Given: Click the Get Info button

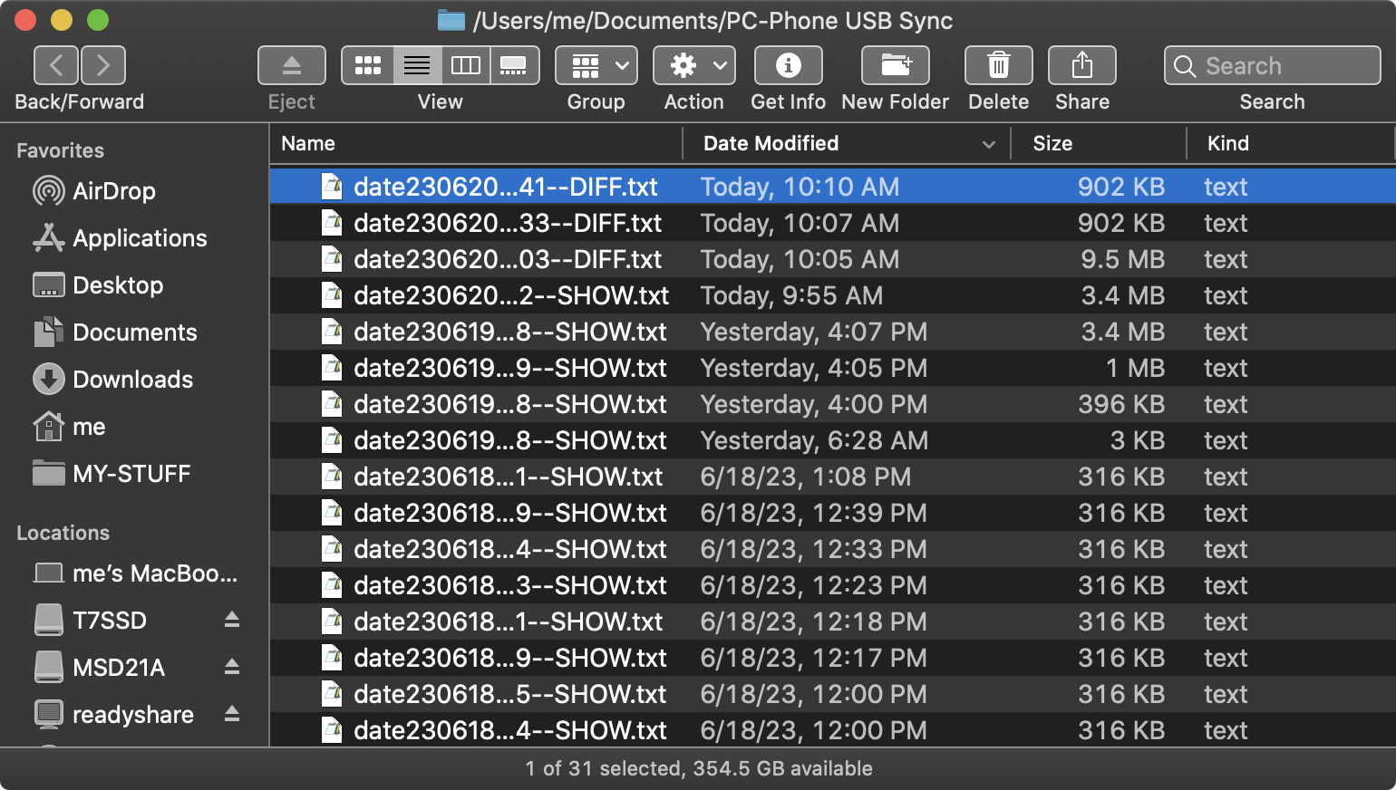Looking at the screenshot, I should point(789,65).
